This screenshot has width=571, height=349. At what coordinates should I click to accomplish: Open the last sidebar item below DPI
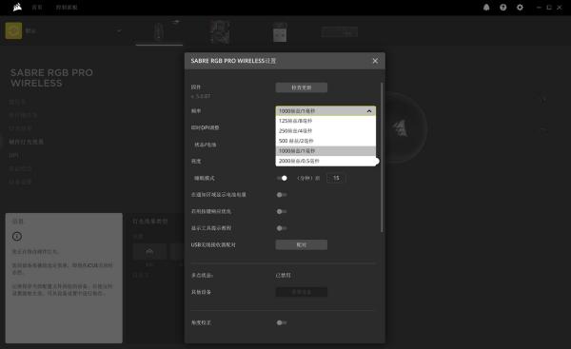click(x=20, y=182)
